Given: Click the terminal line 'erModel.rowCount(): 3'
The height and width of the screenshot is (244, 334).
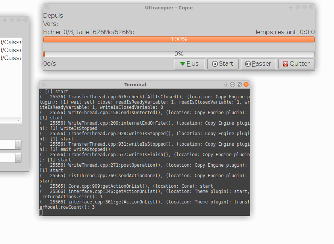Looking at the screenshot, I should tap(67, 207).
